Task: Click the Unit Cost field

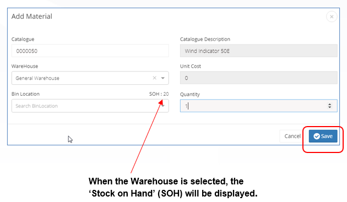Action: 259,78
